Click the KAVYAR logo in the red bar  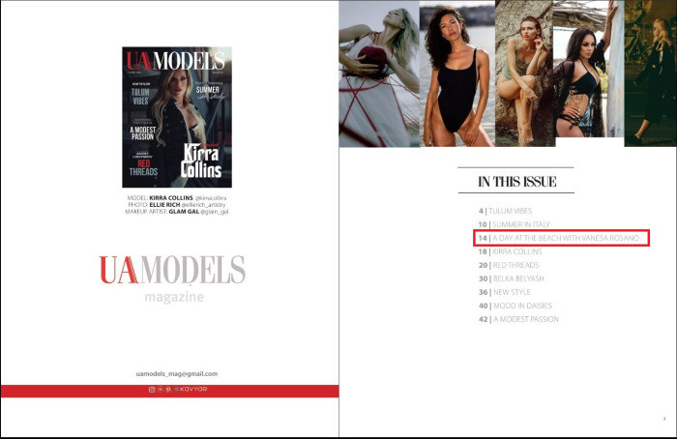191,390
